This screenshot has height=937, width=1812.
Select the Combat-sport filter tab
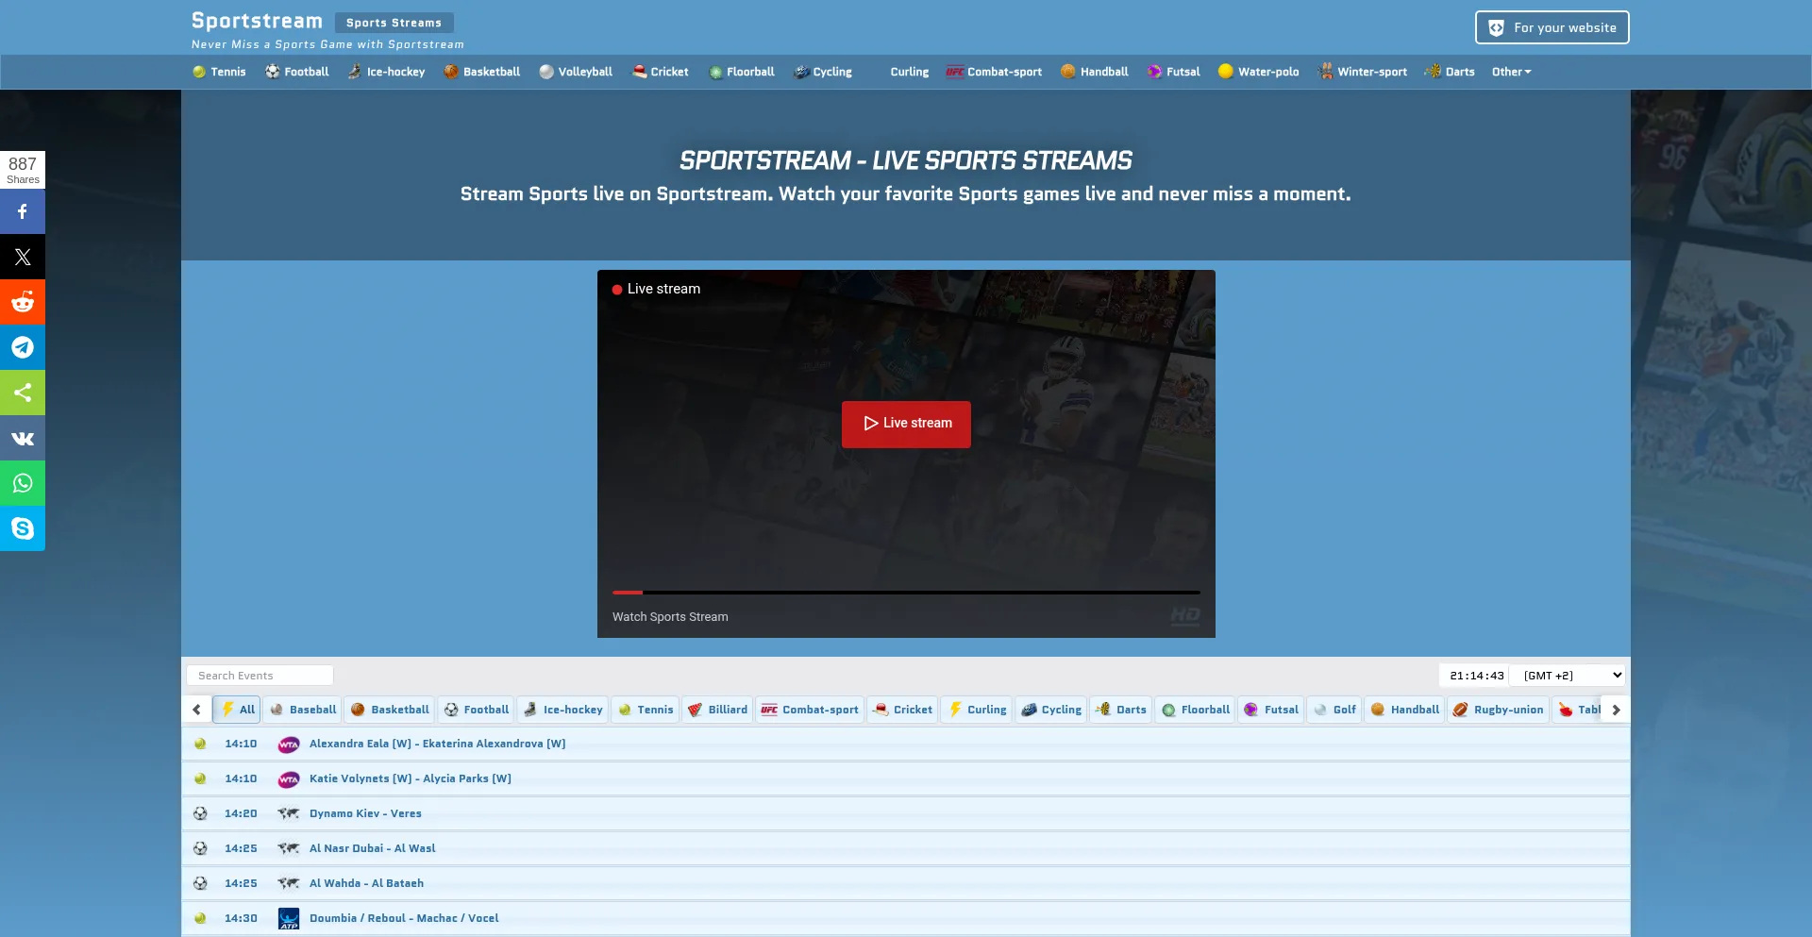pos(811,710)
